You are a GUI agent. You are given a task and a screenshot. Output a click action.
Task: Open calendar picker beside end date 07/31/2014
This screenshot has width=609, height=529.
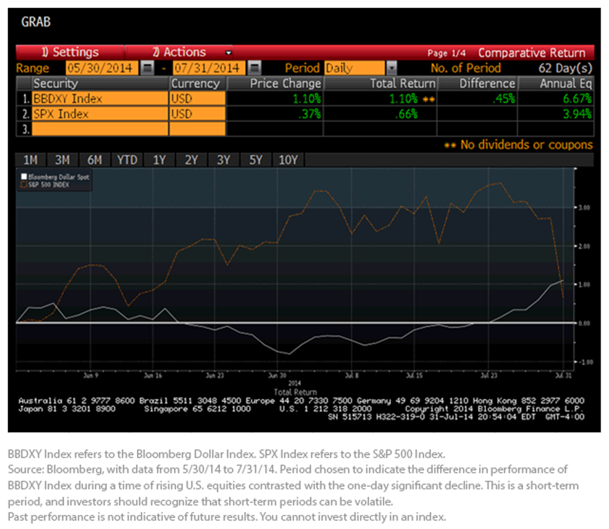254,68
